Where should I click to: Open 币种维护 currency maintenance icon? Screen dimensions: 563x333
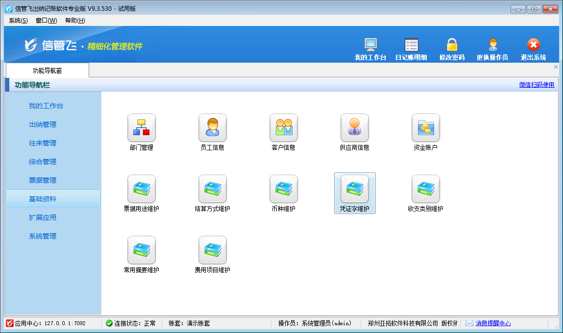point(284,189)
